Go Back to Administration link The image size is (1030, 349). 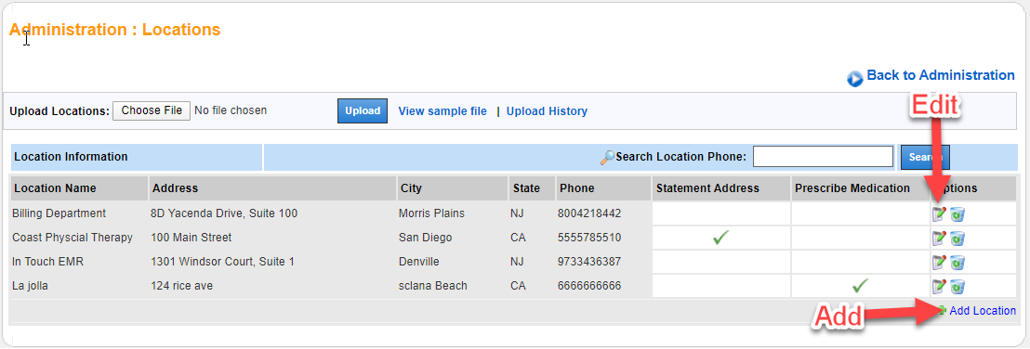click(941, 75)
